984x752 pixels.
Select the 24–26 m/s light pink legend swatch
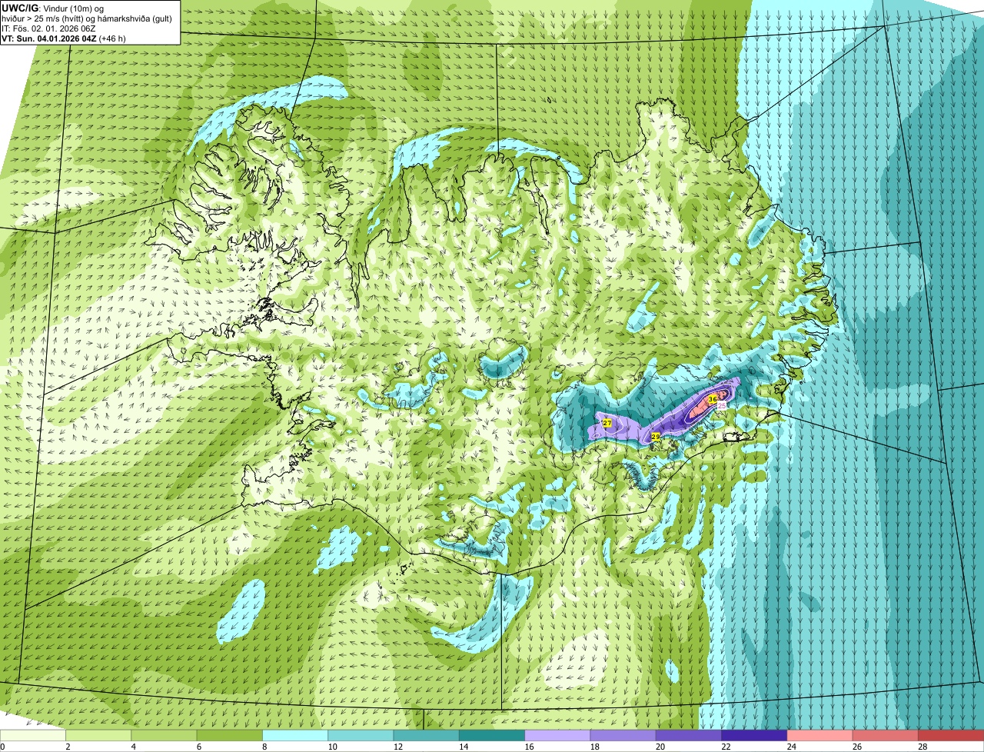820,735
